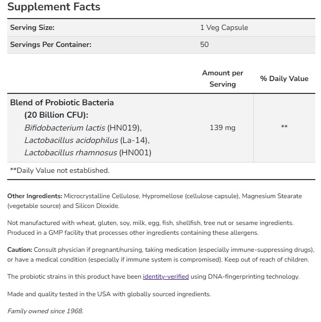Click the double asterisk daily value cell

[x=284, y=127]
